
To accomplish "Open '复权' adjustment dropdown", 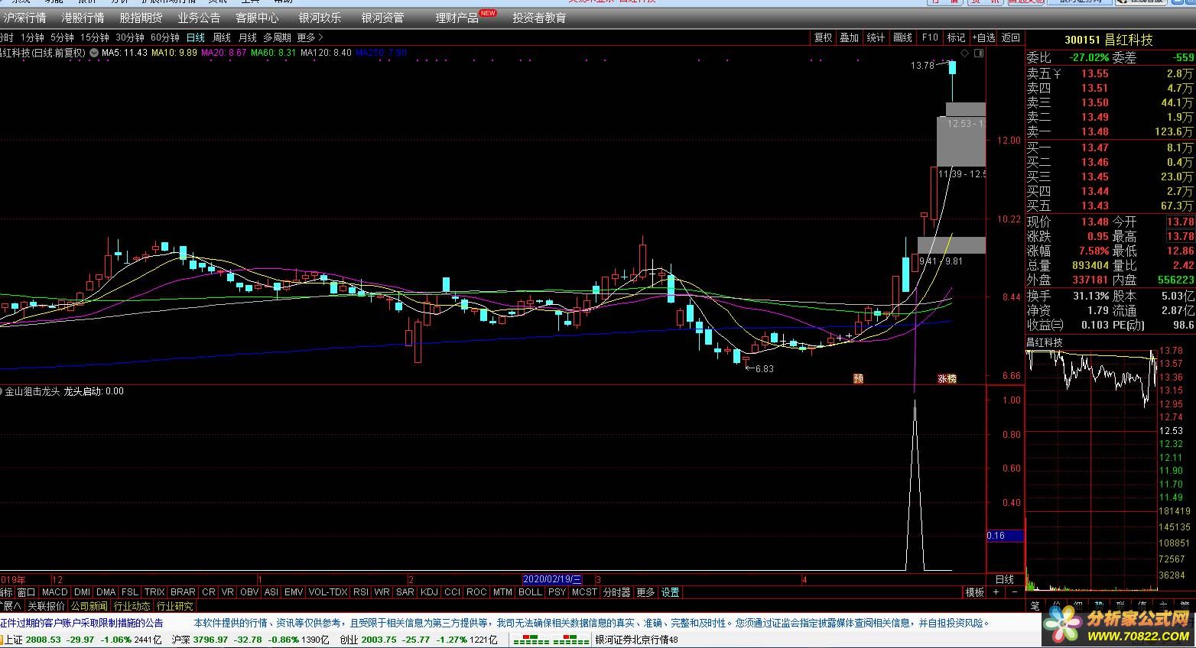I will [823, 37].
